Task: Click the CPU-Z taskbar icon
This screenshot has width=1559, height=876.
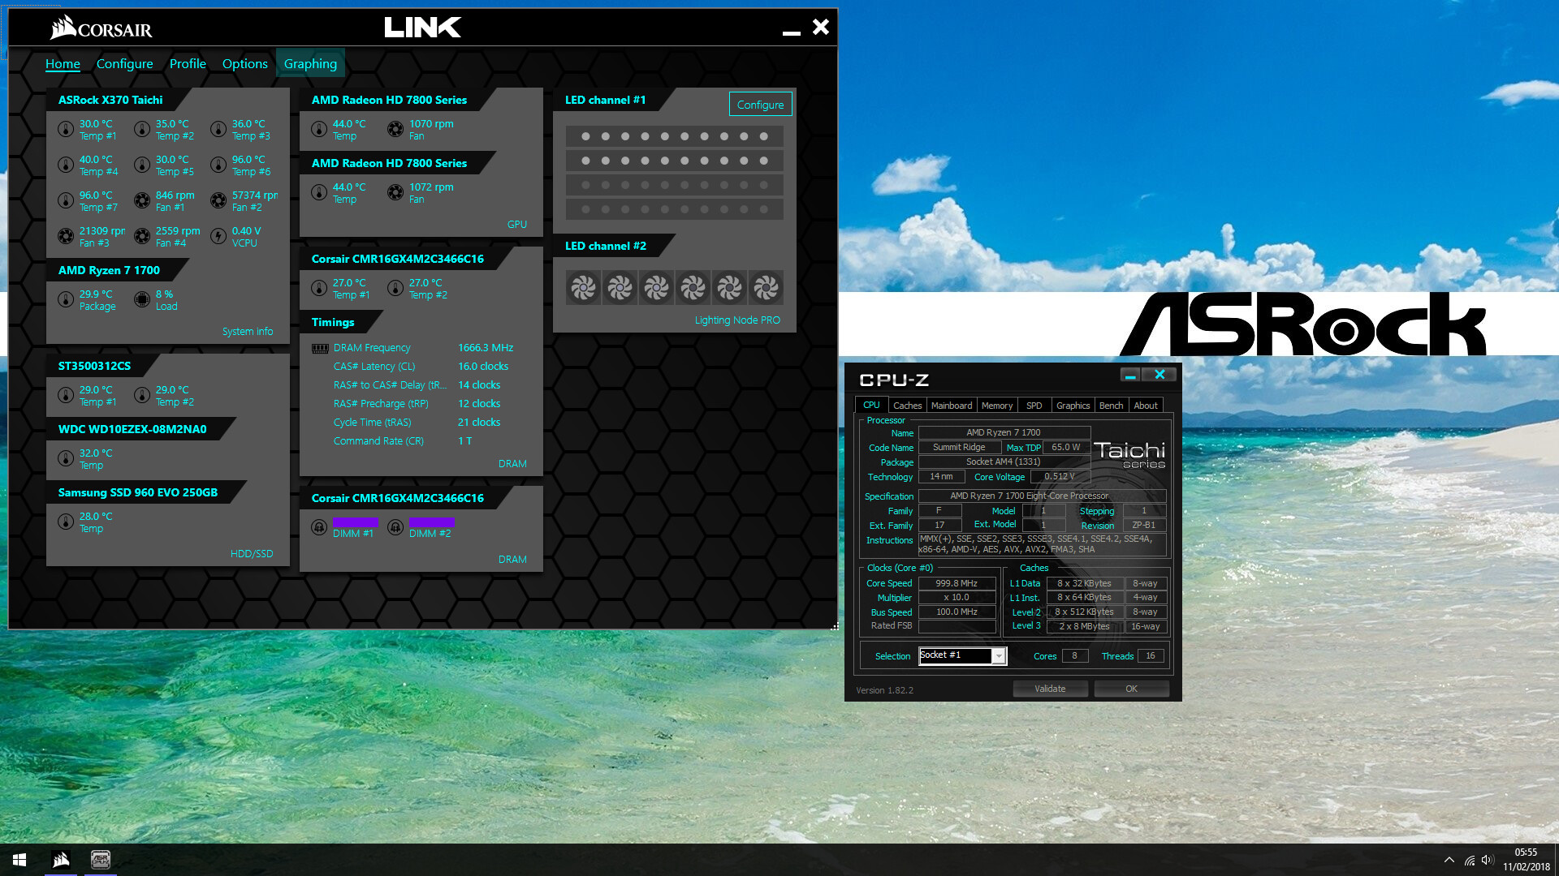Action: [101, 859]
